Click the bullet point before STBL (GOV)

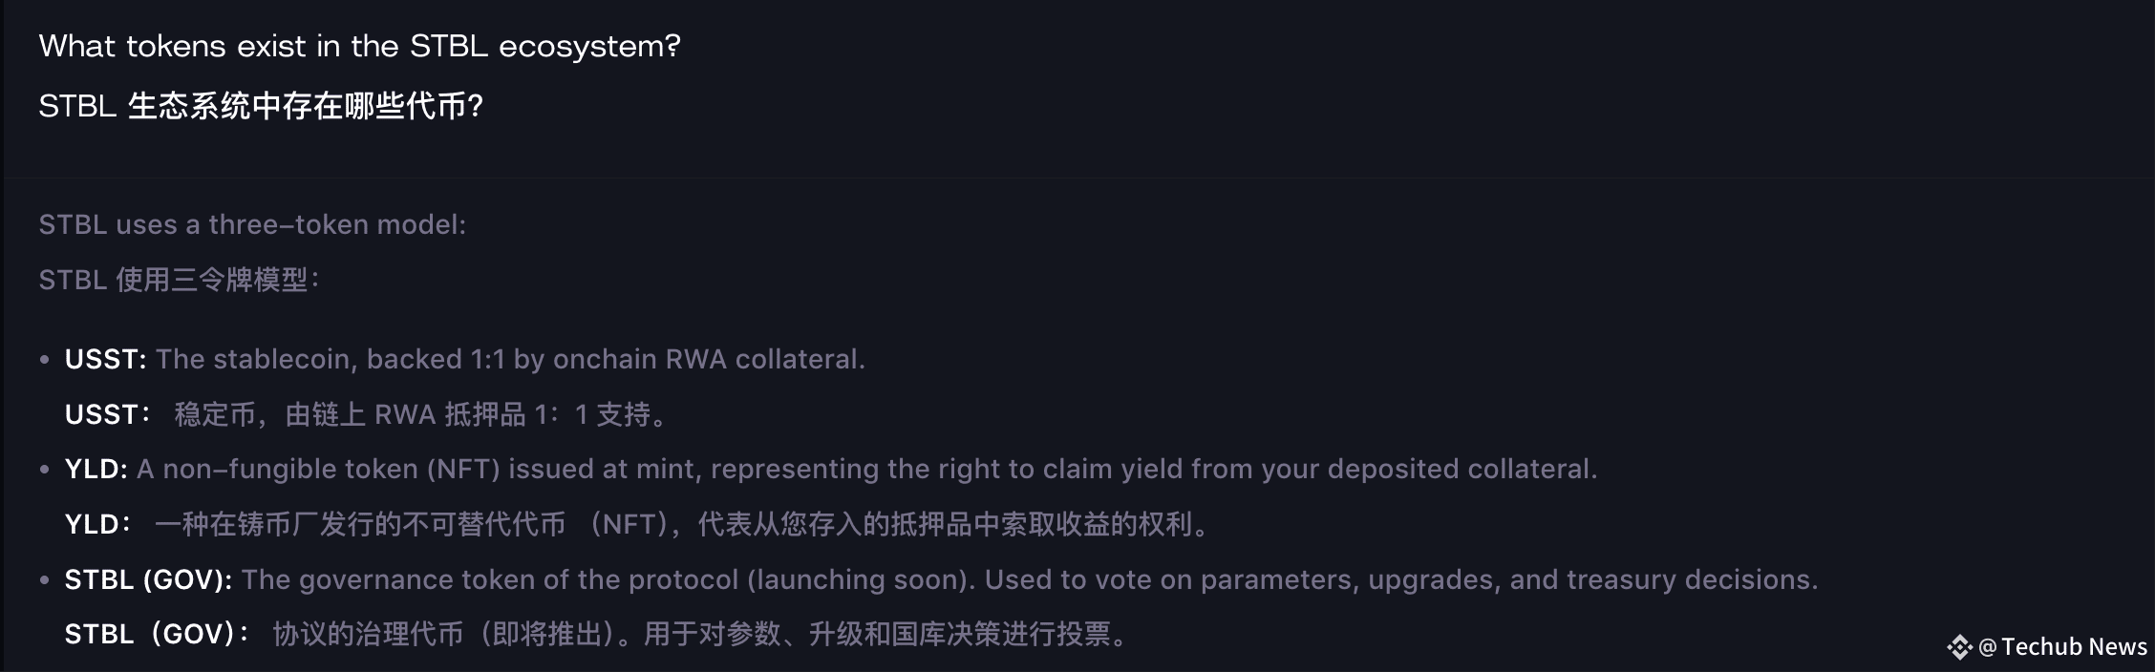[x=44, y=579]
